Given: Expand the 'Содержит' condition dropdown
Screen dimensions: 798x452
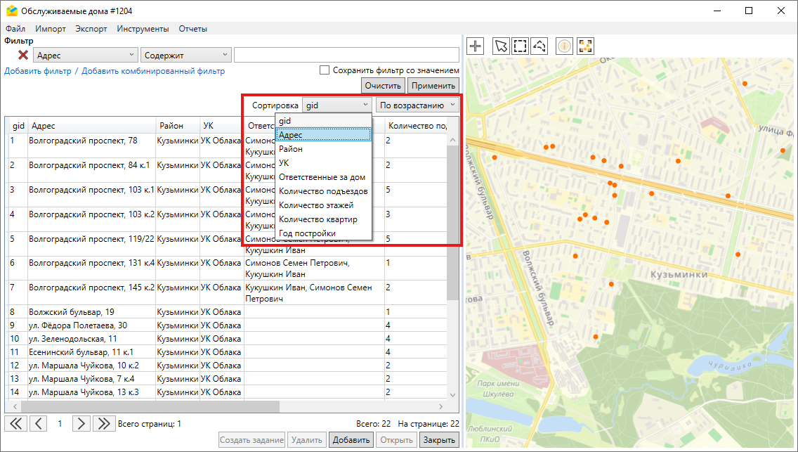Looking at the screenshot, I should point(185,55).
